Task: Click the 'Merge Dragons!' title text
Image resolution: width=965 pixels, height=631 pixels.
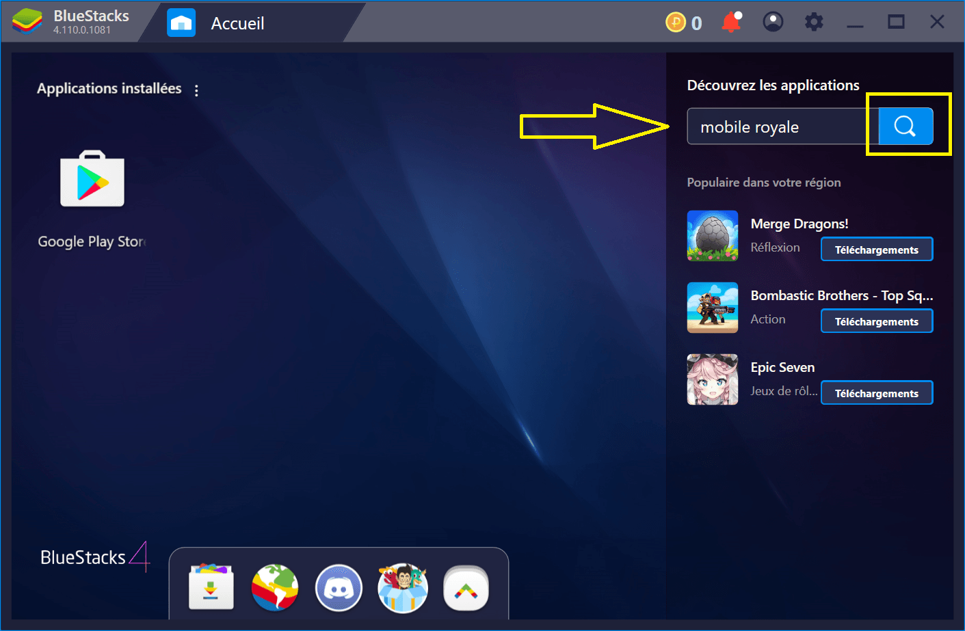Action: pyautogui.click(x=799, y=224)
